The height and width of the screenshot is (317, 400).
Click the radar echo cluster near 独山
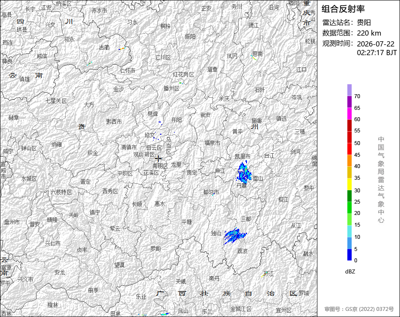click(235, 236)
